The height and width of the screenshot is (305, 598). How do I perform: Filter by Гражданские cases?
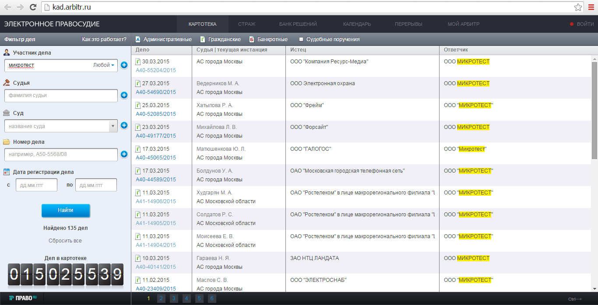pos(220,39)
